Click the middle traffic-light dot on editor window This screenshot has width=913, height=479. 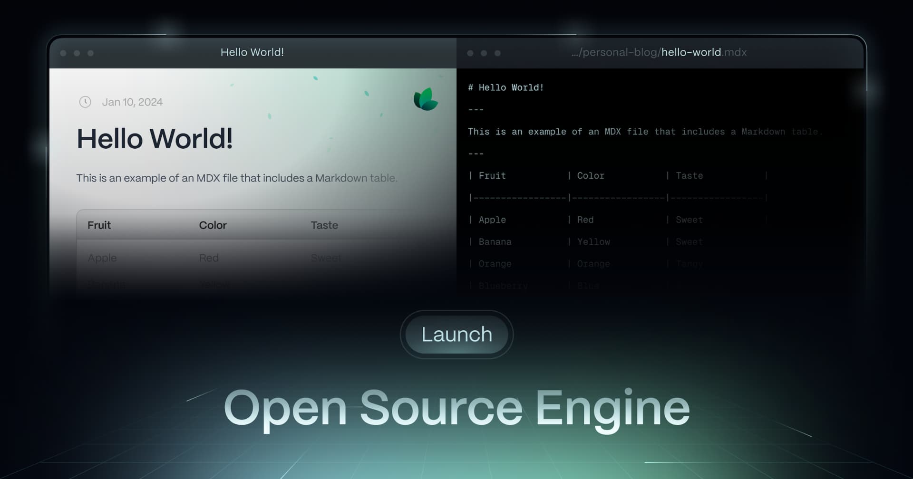[x=485, y=53]
